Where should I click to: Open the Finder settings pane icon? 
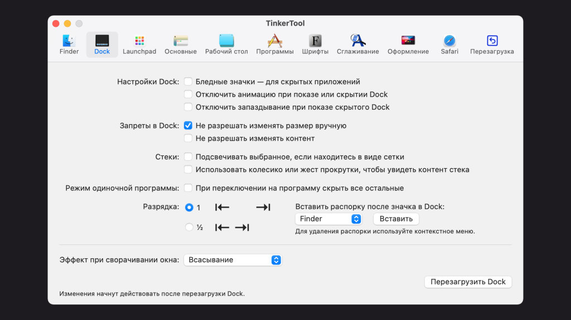coord(69,41)
